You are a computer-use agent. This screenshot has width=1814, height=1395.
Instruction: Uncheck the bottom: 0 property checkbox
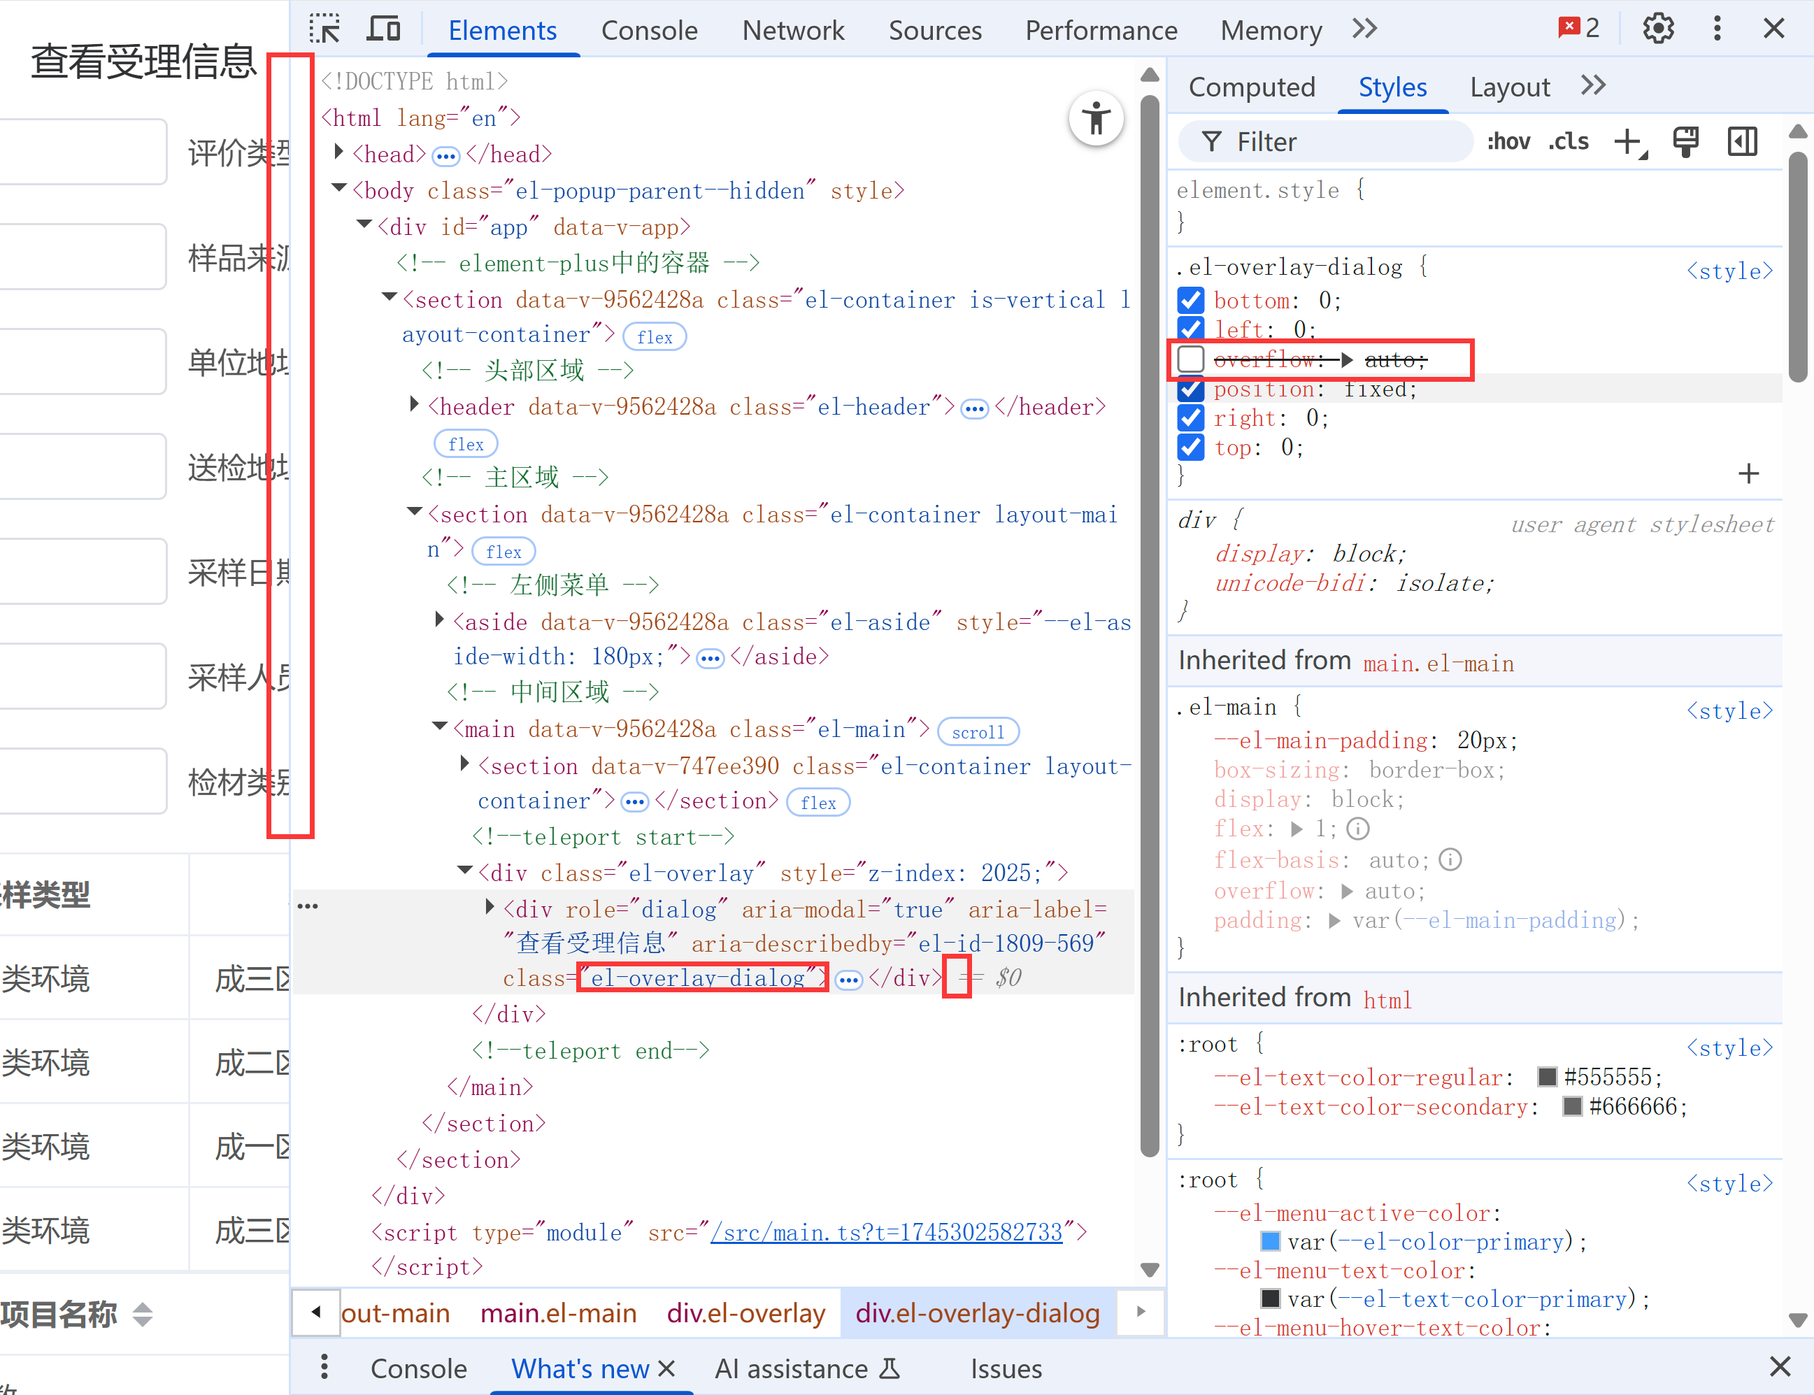tap(1192, 301)
